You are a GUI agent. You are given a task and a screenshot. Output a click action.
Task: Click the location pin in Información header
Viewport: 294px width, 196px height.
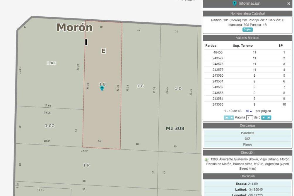(234, 4)
